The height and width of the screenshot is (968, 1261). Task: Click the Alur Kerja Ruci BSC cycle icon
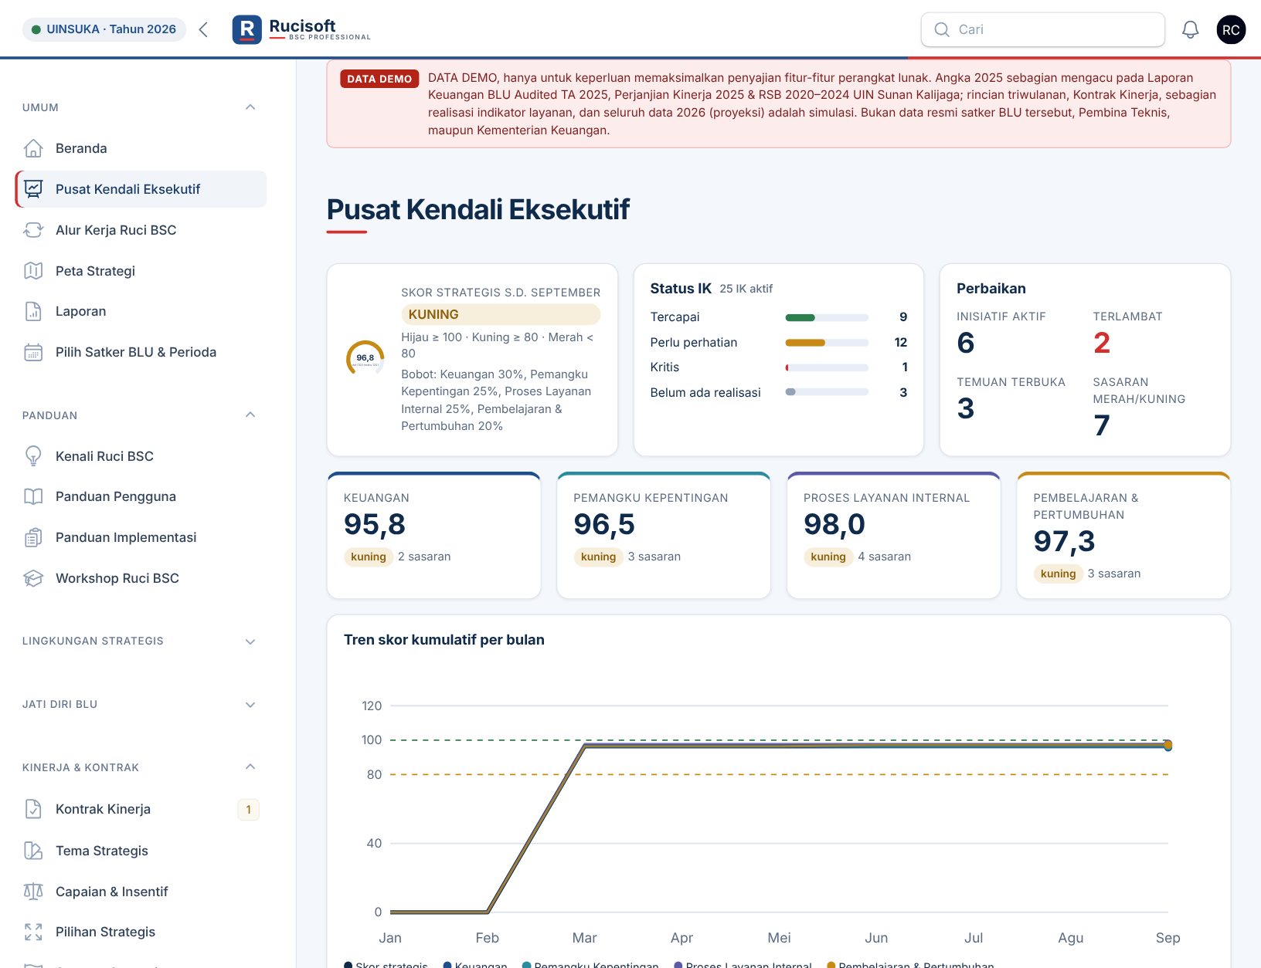(x=33, y=230)
